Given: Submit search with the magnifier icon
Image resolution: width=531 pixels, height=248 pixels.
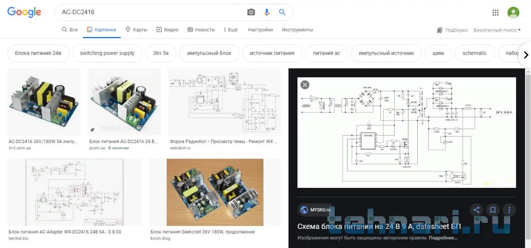Looking at the screenshot, I should pos(282,12).
